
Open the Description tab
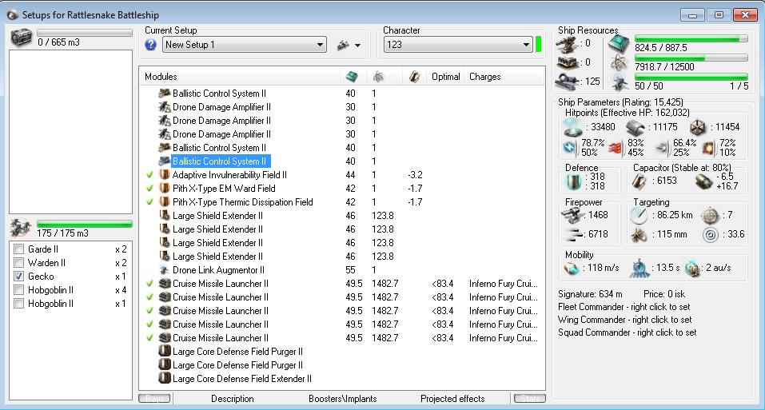click(233, 398)
